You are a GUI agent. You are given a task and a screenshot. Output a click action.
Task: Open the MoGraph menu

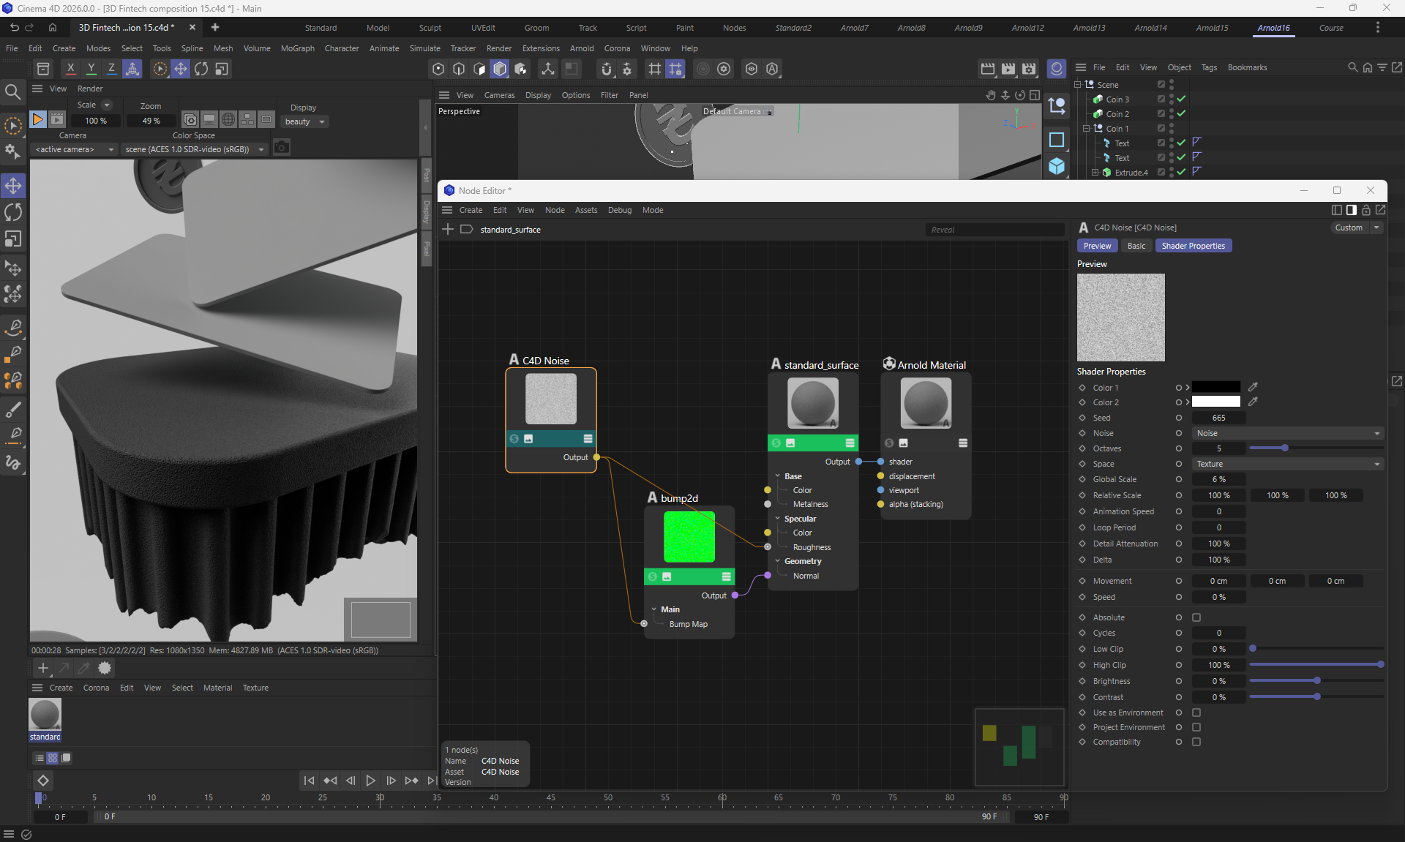click(x=297, y=48)
